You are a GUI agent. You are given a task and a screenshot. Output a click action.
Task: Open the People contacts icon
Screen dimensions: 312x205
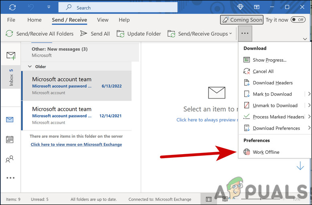point(10,159)
